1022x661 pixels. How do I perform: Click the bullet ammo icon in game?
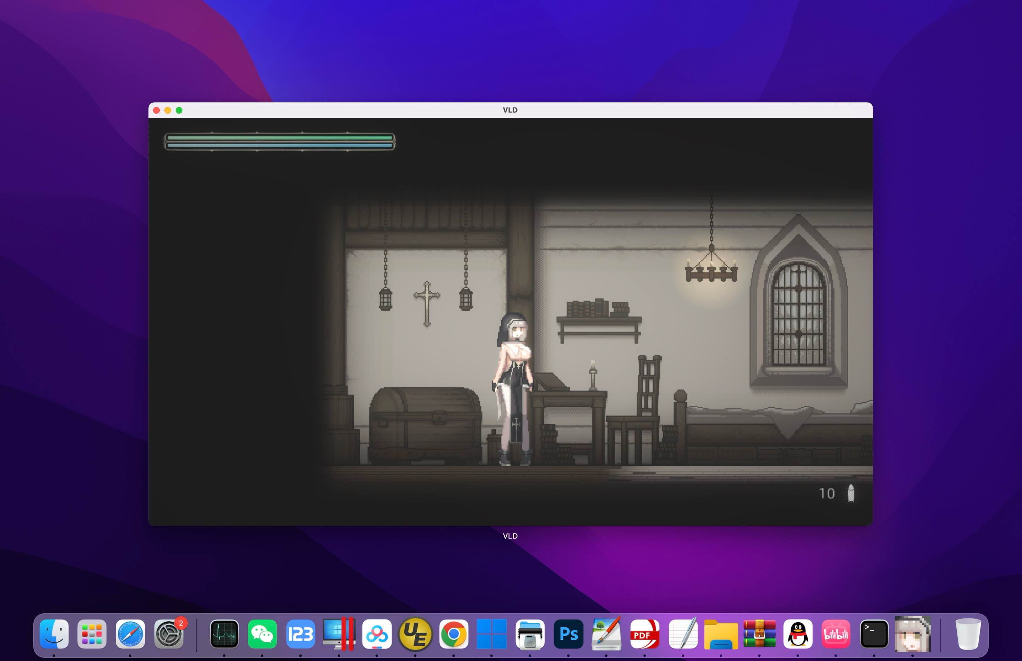coord(851,493)
